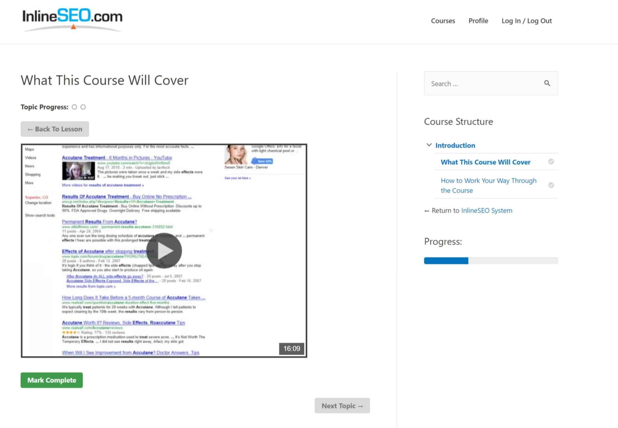Go to the Profile page
Viewport: 618px width, 428px height.
coord(478,21)
